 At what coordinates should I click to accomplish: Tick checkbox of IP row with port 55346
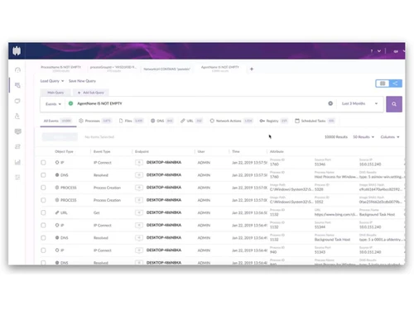click(43, 163)
